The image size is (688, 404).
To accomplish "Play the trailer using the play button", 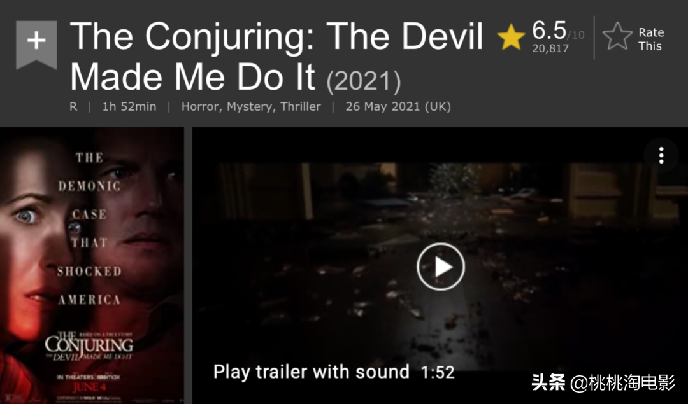I will [x=441, y=267].
